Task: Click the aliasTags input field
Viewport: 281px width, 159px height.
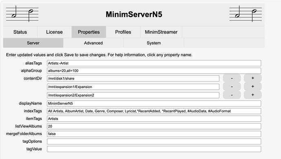Action: 154,63
